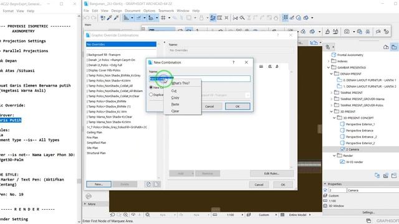Viewport: 399px width, 224px height.
Task: Collapse the 3D PRESNT folder
Action: pyautogui.click(x=331, y=111)
